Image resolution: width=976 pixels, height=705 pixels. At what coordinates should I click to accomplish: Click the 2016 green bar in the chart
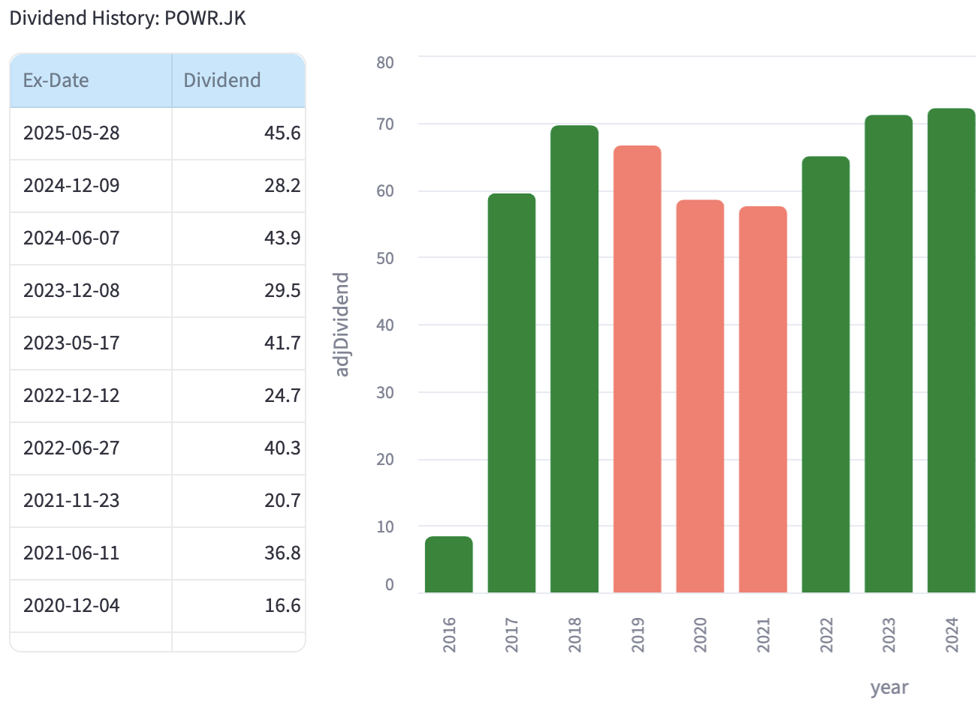449,565
